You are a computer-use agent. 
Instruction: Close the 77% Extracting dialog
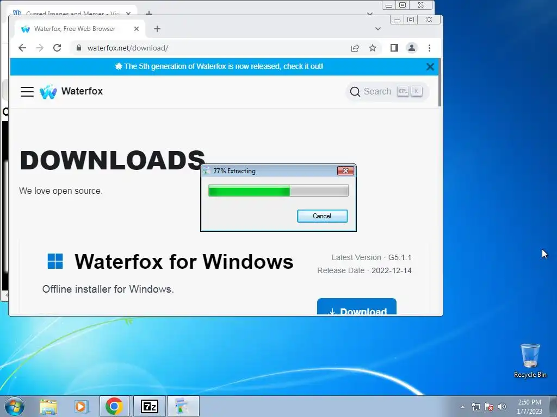345,171
